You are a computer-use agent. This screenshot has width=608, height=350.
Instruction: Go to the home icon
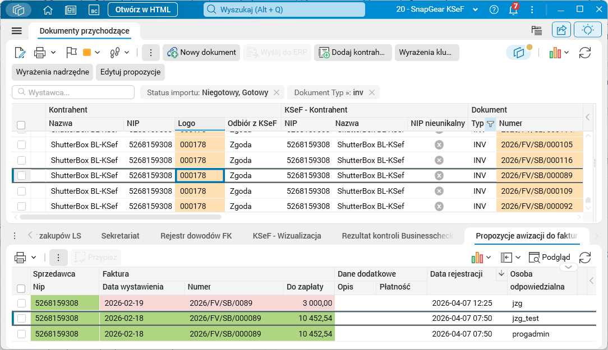(48, 10)
